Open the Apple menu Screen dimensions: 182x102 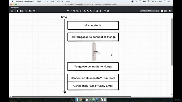tap(13, 1)
